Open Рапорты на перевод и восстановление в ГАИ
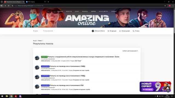The height and width of the screenshot is (98, 175). tap(67, 85)
